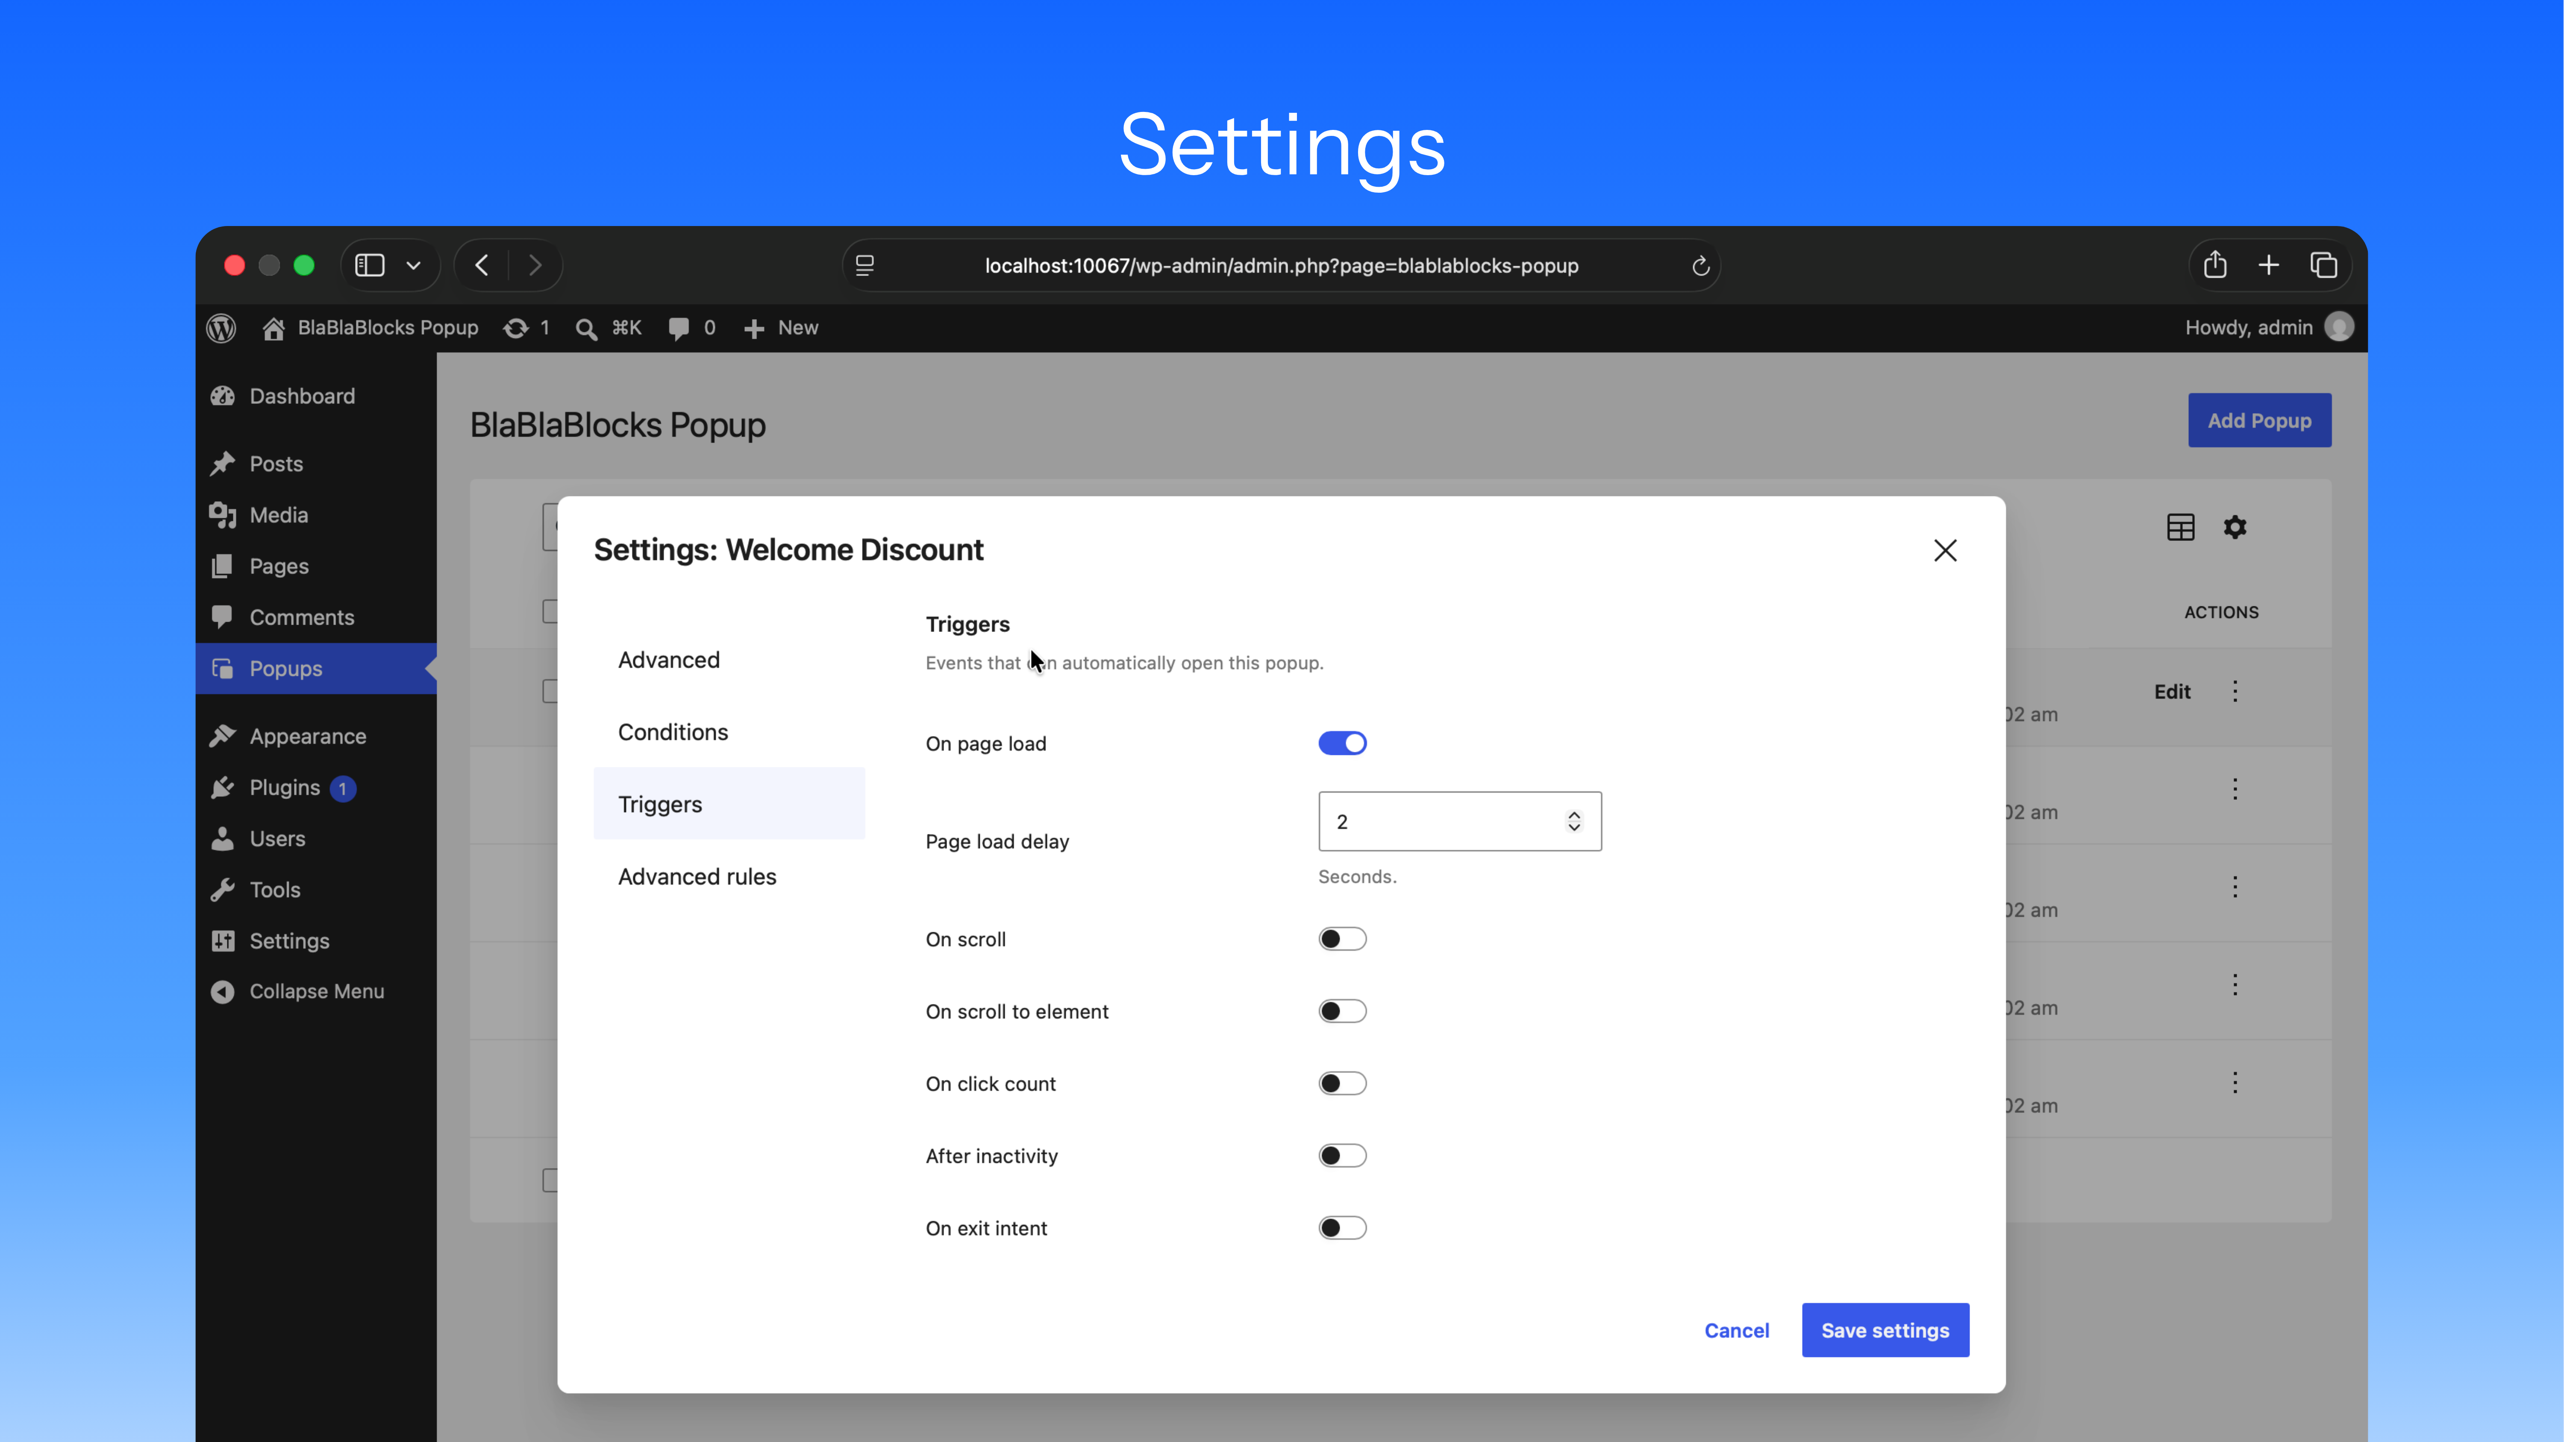This screenshot has width=2564, height=1442.
Task: Disable the On page load toggle
Action: pos(1343,743)
